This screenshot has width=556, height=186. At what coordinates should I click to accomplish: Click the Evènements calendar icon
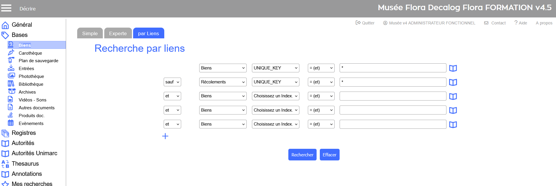[x=11, y=123]
